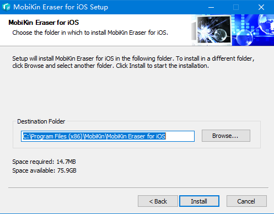274x214 pixels.
Task: Click the 'Choose the folder in which to install' subtitle
Action: click(x=90, y=33)
